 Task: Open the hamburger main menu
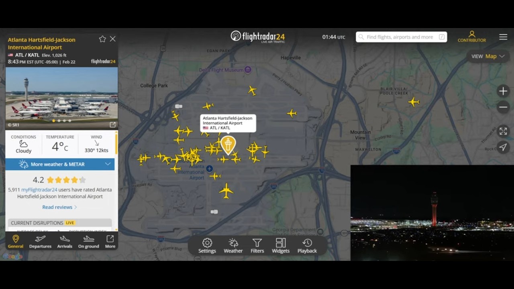503,37
